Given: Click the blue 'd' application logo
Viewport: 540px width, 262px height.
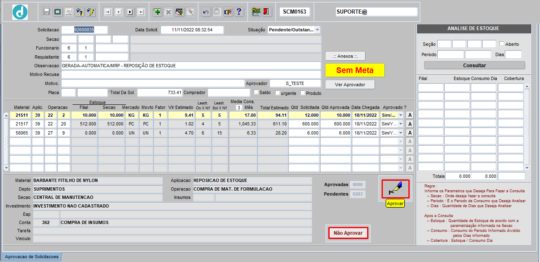Looking at the screenshot, I should [20, 12].
